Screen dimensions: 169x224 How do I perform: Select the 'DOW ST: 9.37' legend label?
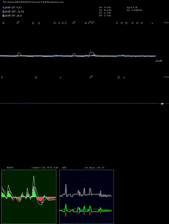pyautogui.click(x=13, y=7)
